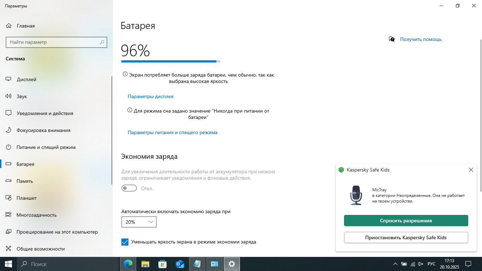Click Приостановить Kaspersky Safe Kids button
482x271 pixels.
point(406,237)
